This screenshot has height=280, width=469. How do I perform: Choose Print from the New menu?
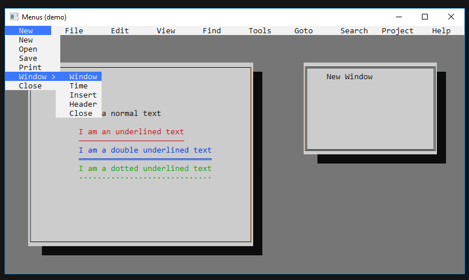tap(33, 67)
